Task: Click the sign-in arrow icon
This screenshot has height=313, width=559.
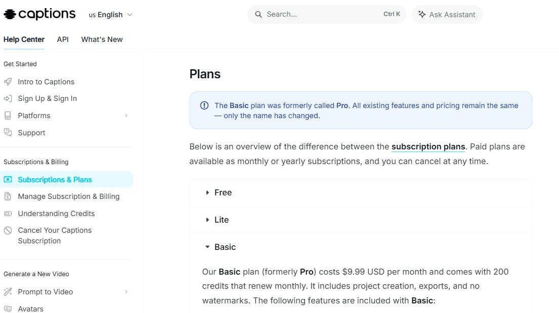Action: [x=8, y=98]
